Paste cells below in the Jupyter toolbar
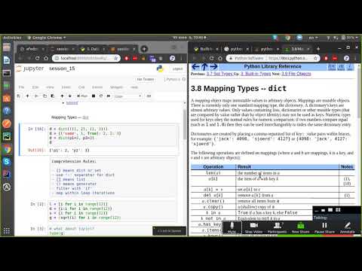This screenshot has height=271, width=362. click(x=53, y=96)
